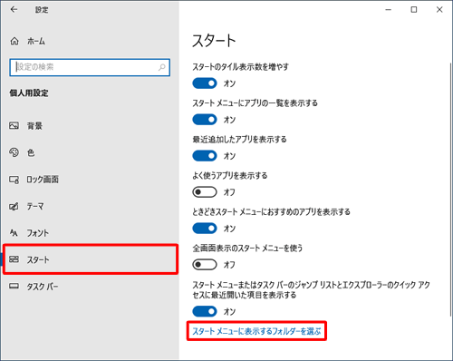This screenshot has width=453, height=361.
Task: Close the 設定 window
Action: pos(439,10)
